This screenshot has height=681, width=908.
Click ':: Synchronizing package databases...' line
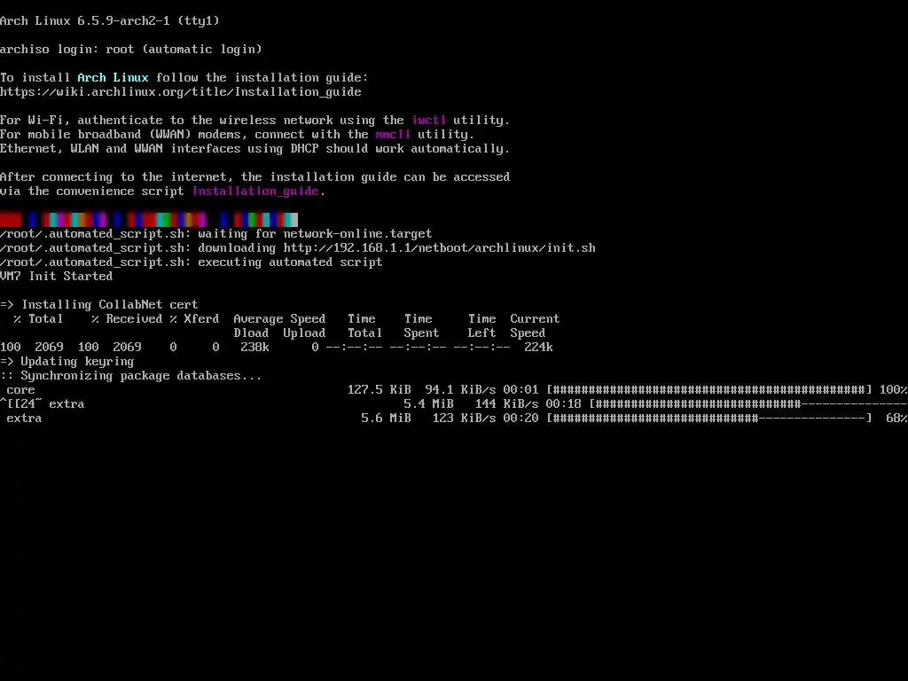coord(131,376)
